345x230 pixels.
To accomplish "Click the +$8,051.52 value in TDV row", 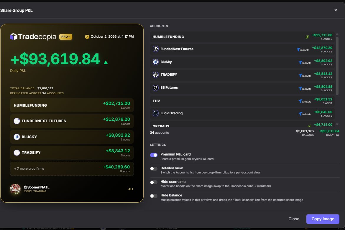I will tap(323, 100).
